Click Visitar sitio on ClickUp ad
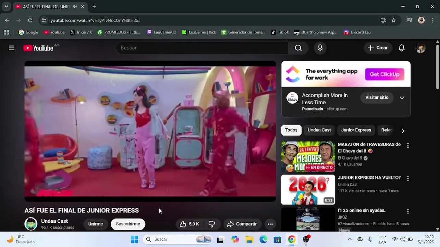This screenshot has height=247, width=440. click(x=377, y=98)
